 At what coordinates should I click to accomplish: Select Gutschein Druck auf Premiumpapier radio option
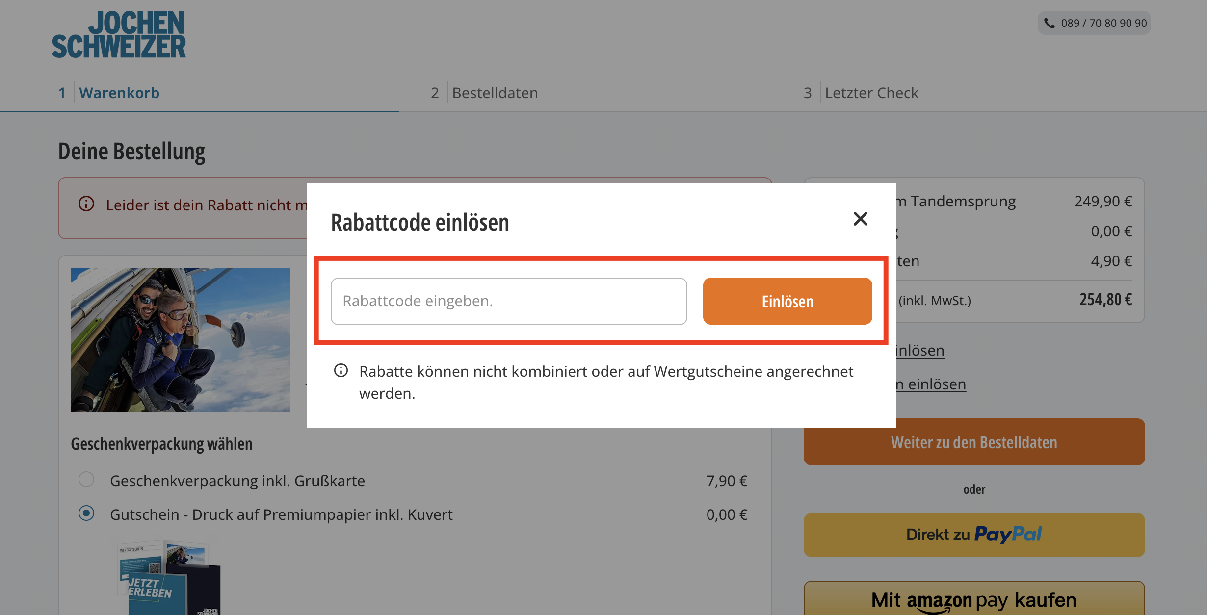(x=86, y=513)
